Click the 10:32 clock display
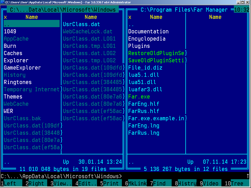Screen dimensions: 251x188 [242, 10]
